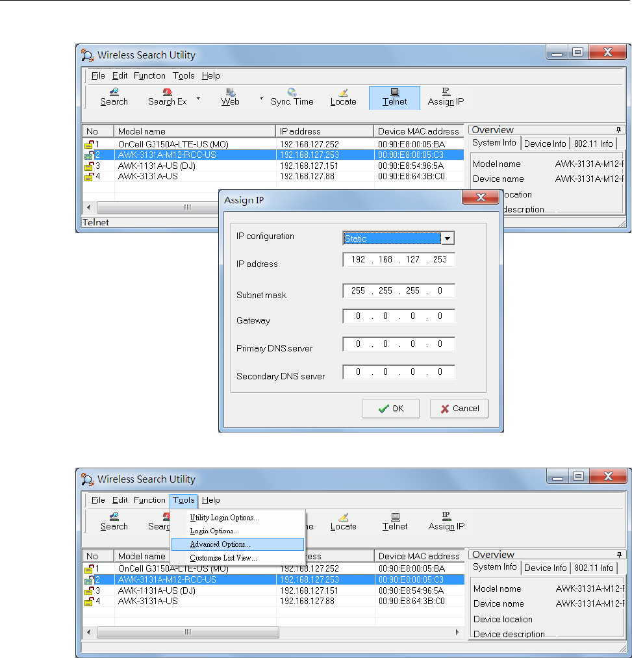The image size is (632, 658).
Task: Switch to 802.11 Info tab, lower window
Action: (594, 568)
